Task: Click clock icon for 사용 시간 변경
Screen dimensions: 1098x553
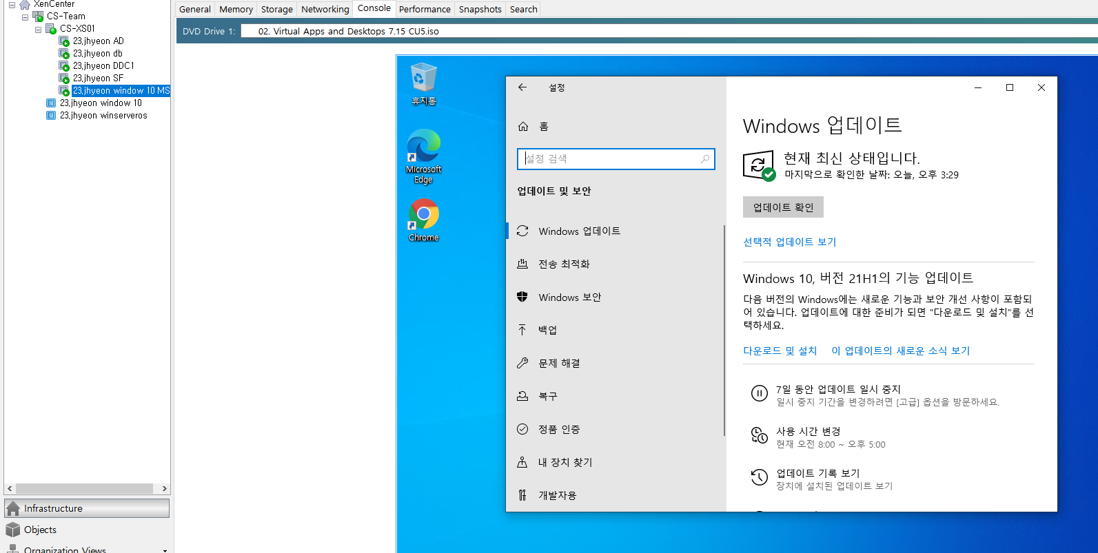Action: tap(759, 435)
